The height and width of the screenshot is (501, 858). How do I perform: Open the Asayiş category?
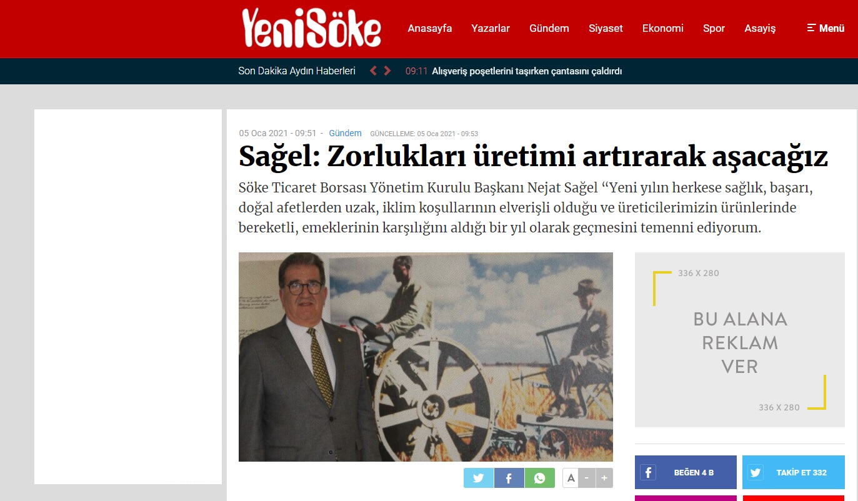(760, 28)
